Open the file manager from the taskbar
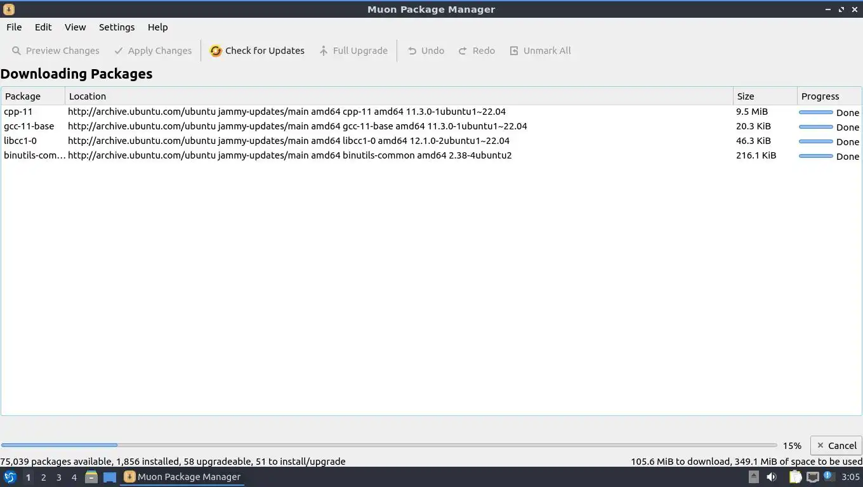The height and width of the screenshot is (487, 863). click(x=91, y=477)
